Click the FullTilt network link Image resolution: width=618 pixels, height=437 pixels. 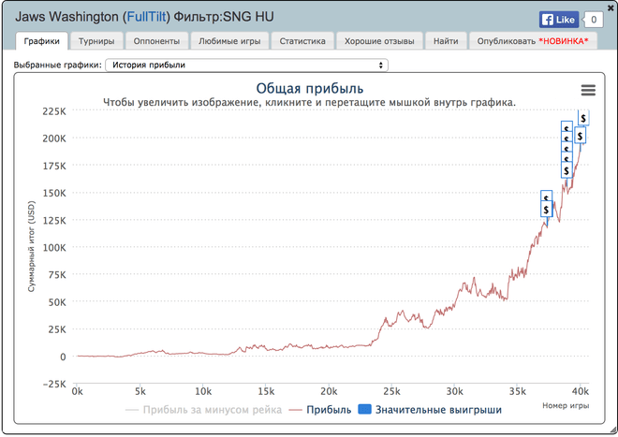pyautogui.click(x=148, y=17)
